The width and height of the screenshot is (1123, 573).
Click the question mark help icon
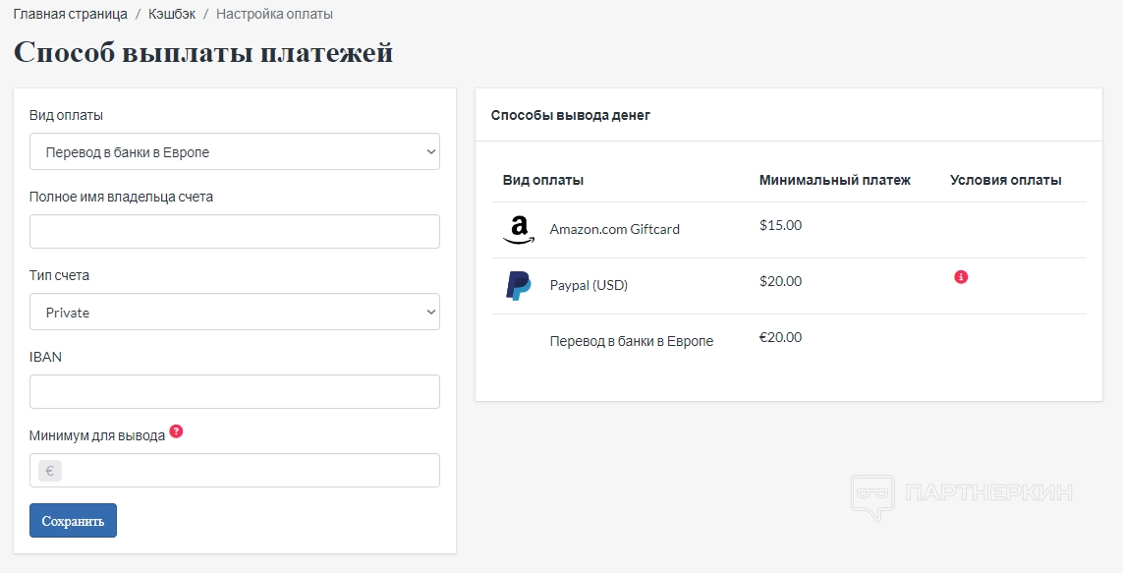[x=176, y=431]
